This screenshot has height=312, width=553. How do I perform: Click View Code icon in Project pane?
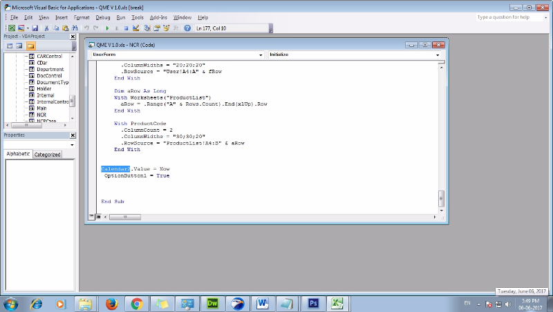(10, 46)
